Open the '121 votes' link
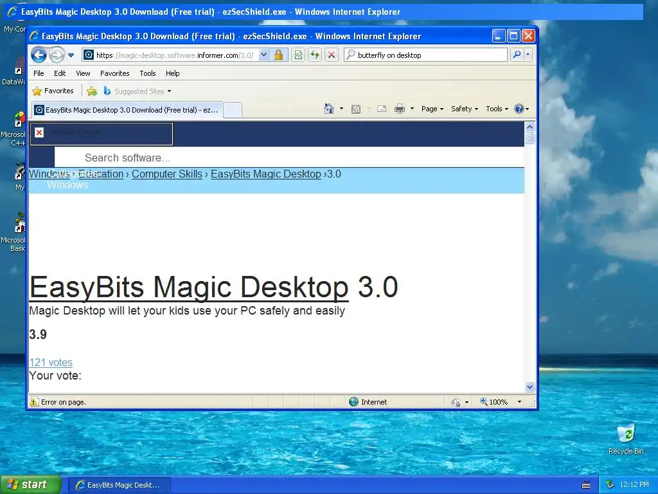 tap(51, 362)
